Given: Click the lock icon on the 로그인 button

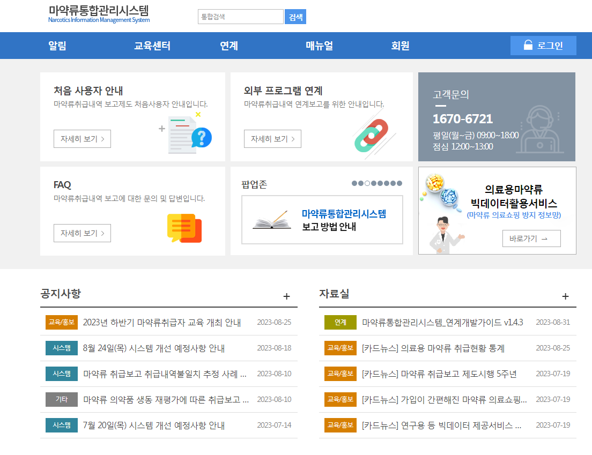Looking at the screenshot, I should pos(528,46).
